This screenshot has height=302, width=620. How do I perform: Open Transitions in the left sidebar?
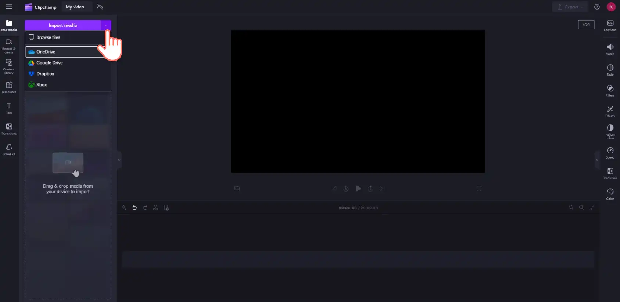[x=9, y=129]
